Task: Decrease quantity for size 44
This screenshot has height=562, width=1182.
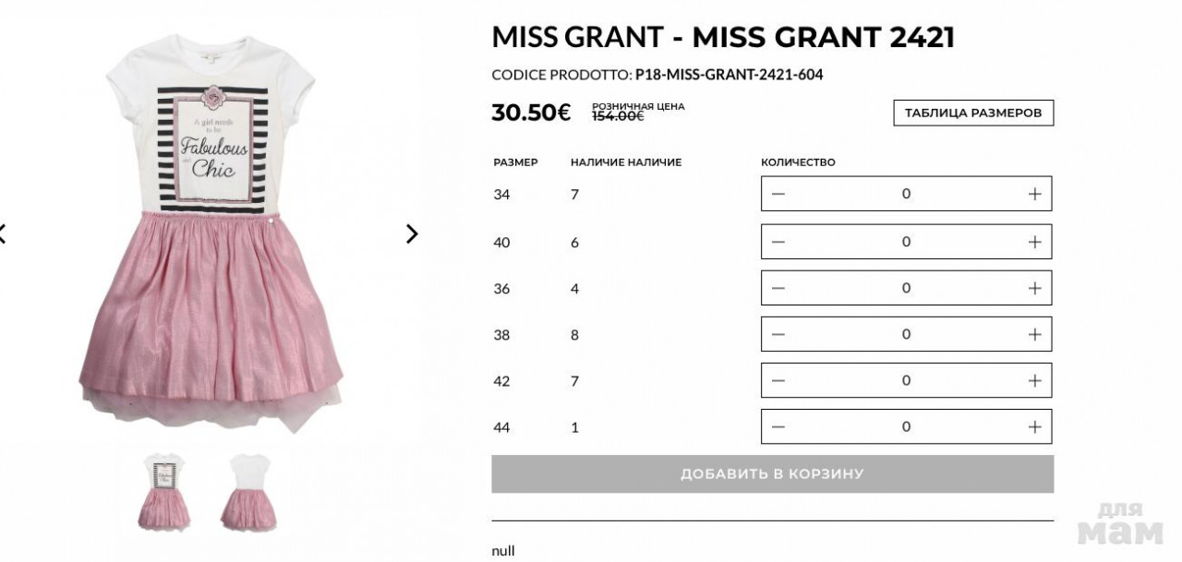Action: pyautogui.click(x=778, y=426)
